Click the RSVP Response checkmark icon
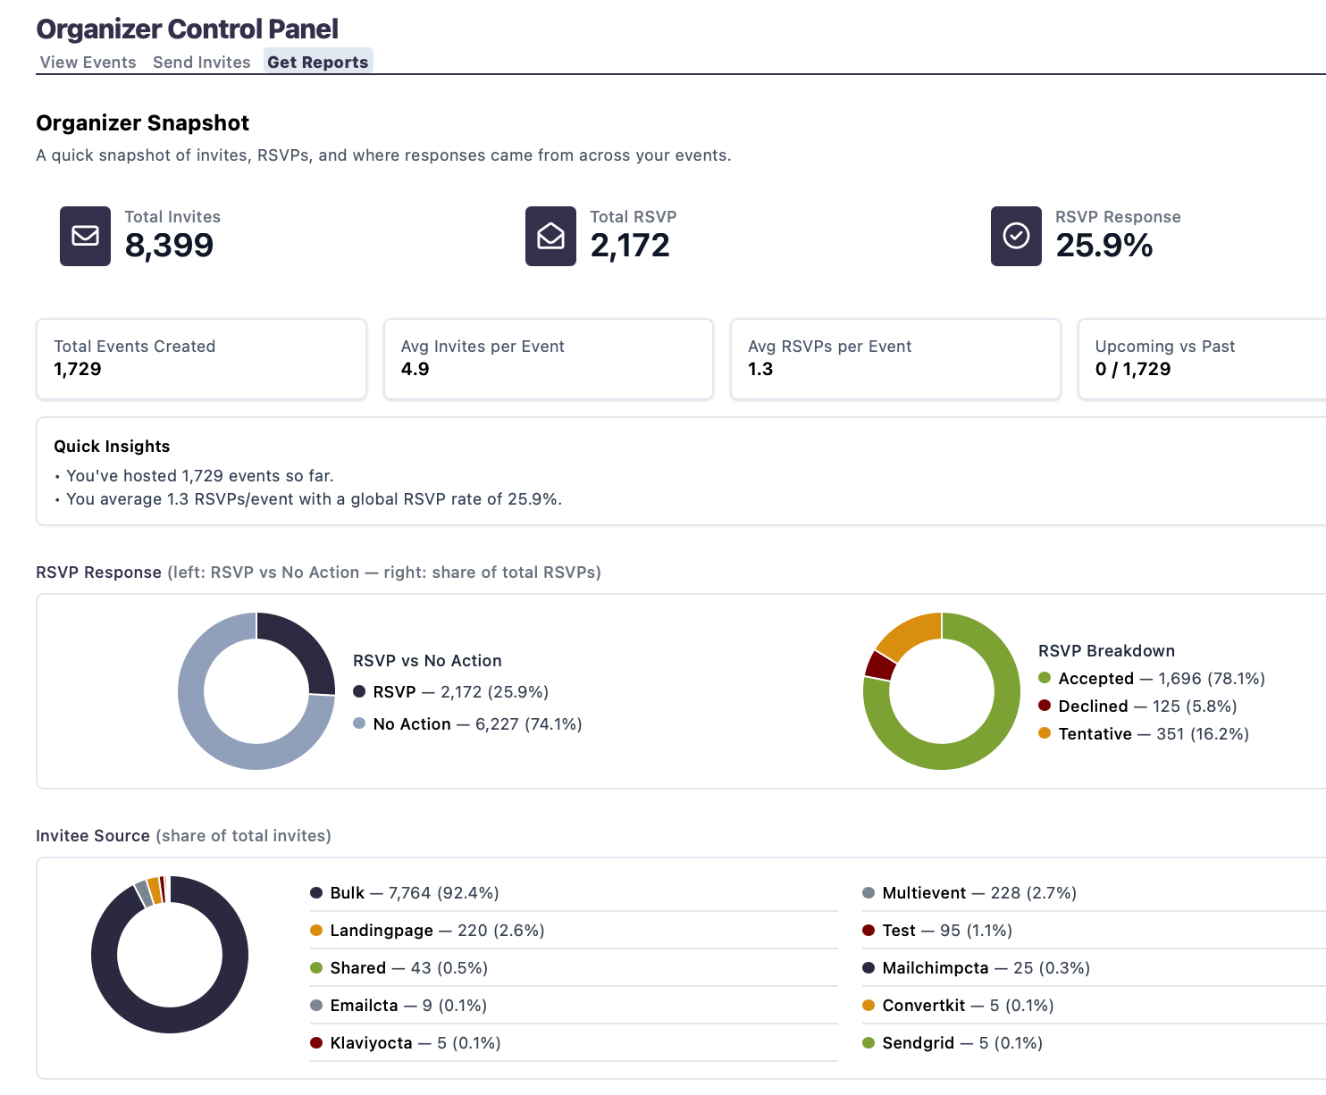 1016,236
